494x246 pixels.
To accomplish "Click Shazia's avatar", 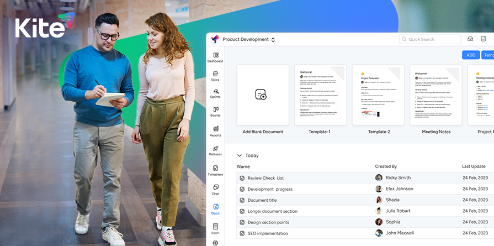I will tap(379, 200).
